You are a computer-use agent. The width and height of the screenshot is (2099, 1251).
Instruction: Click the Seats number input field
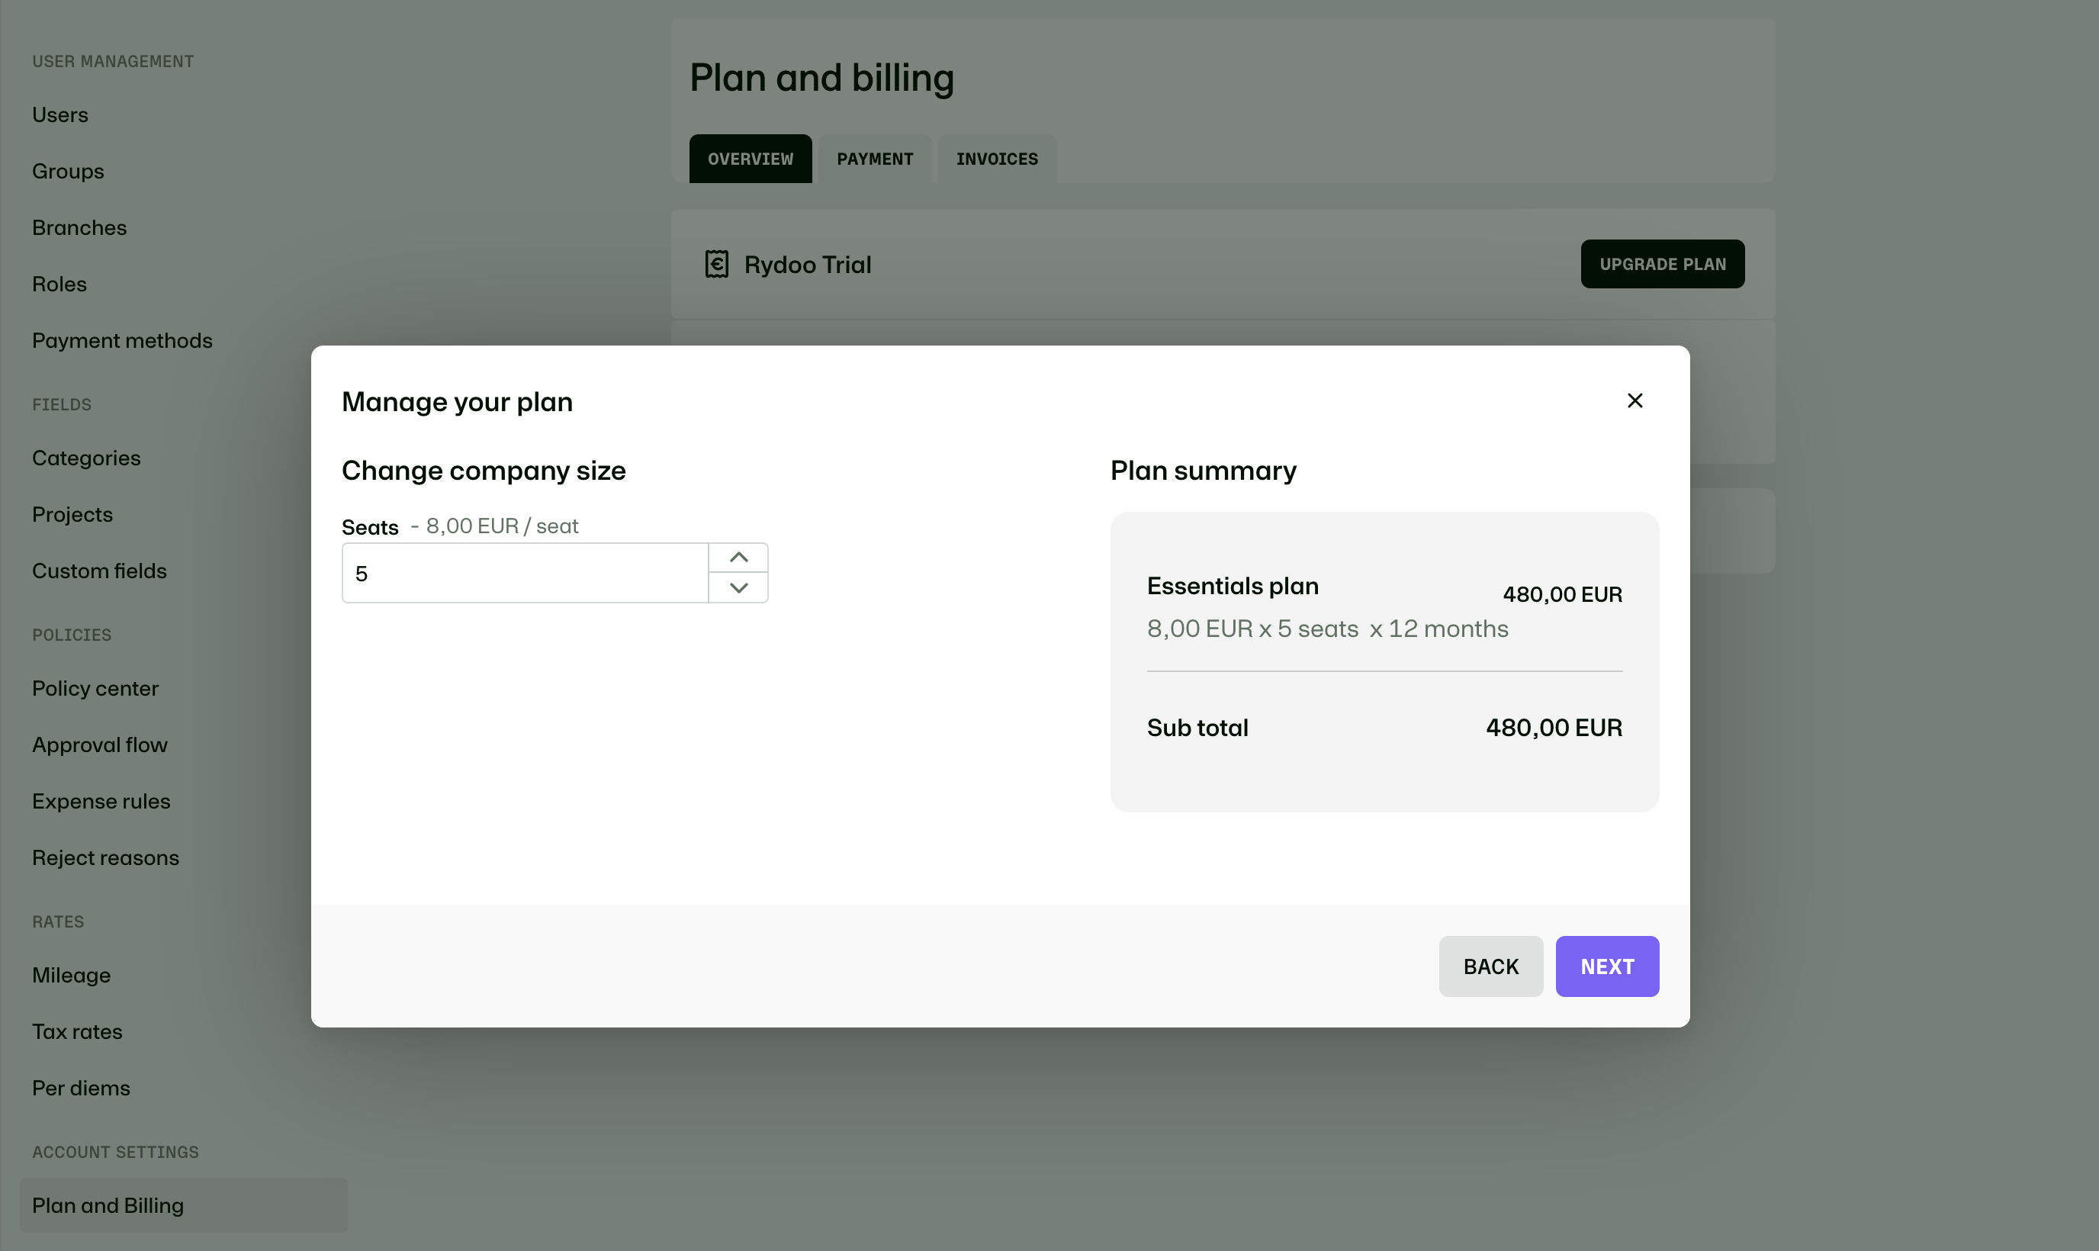click(x=525, y=573)
